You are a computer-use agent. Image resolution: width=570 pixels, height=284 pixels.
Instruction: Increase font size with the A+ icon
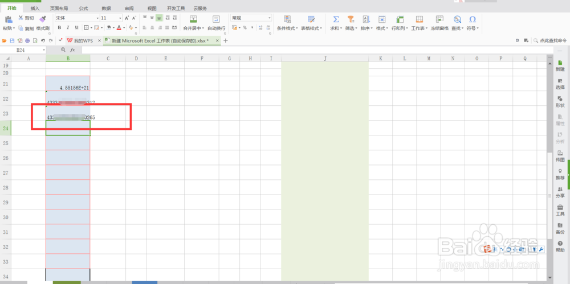pos(127,18)
